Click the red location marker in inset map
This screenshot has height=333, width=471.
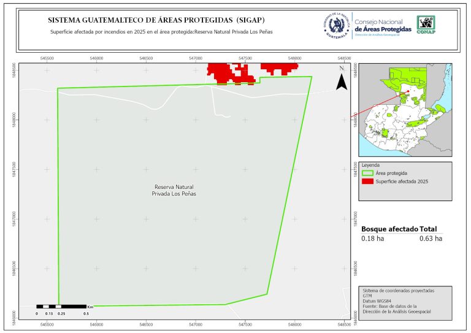point(408,93)
